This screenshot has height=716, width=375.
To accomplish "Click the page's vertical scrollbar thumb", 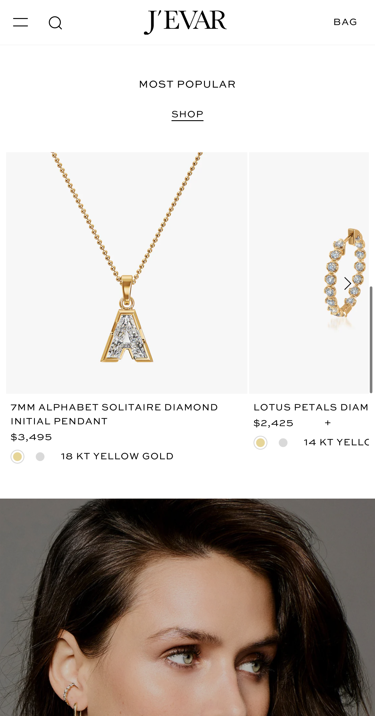I will [371, 339].
